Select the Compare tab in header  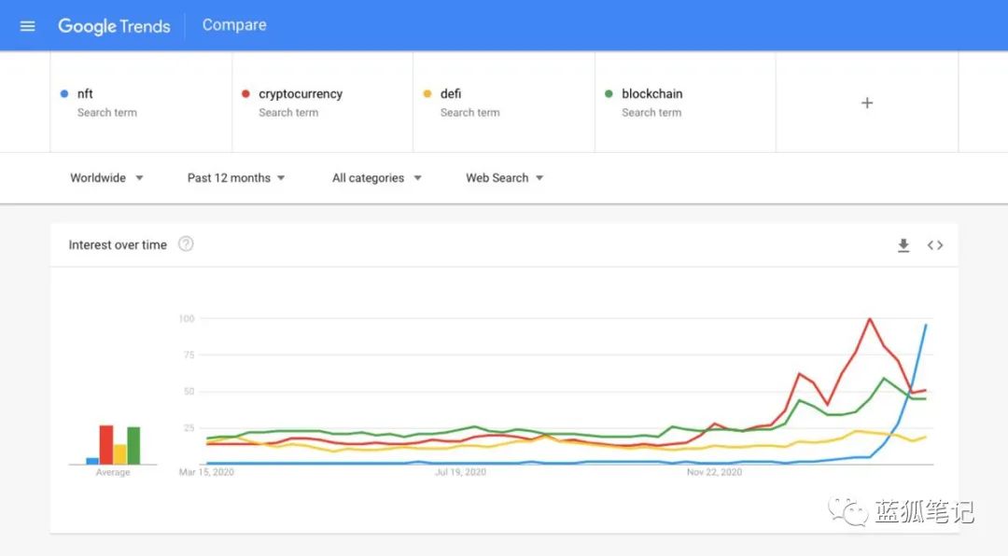point(234,25)
